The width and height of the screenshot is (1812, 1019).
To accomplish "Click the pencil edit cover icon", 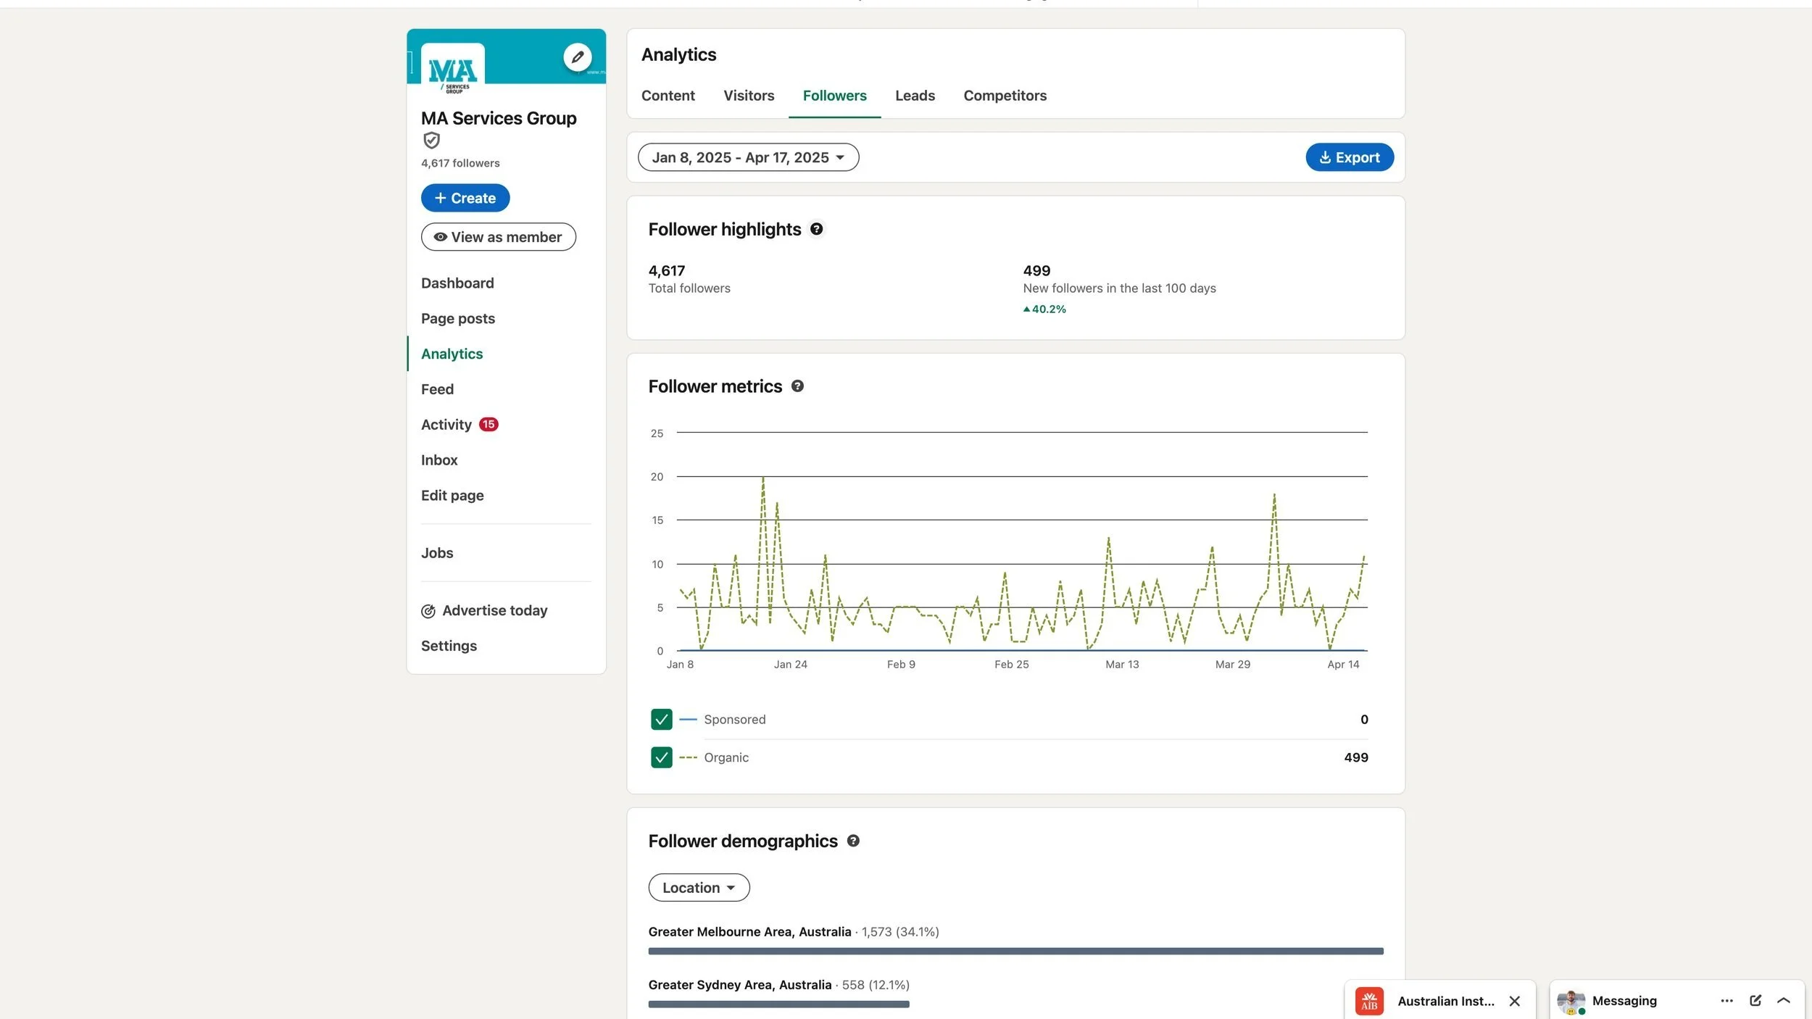I will [x=577, y=57].
